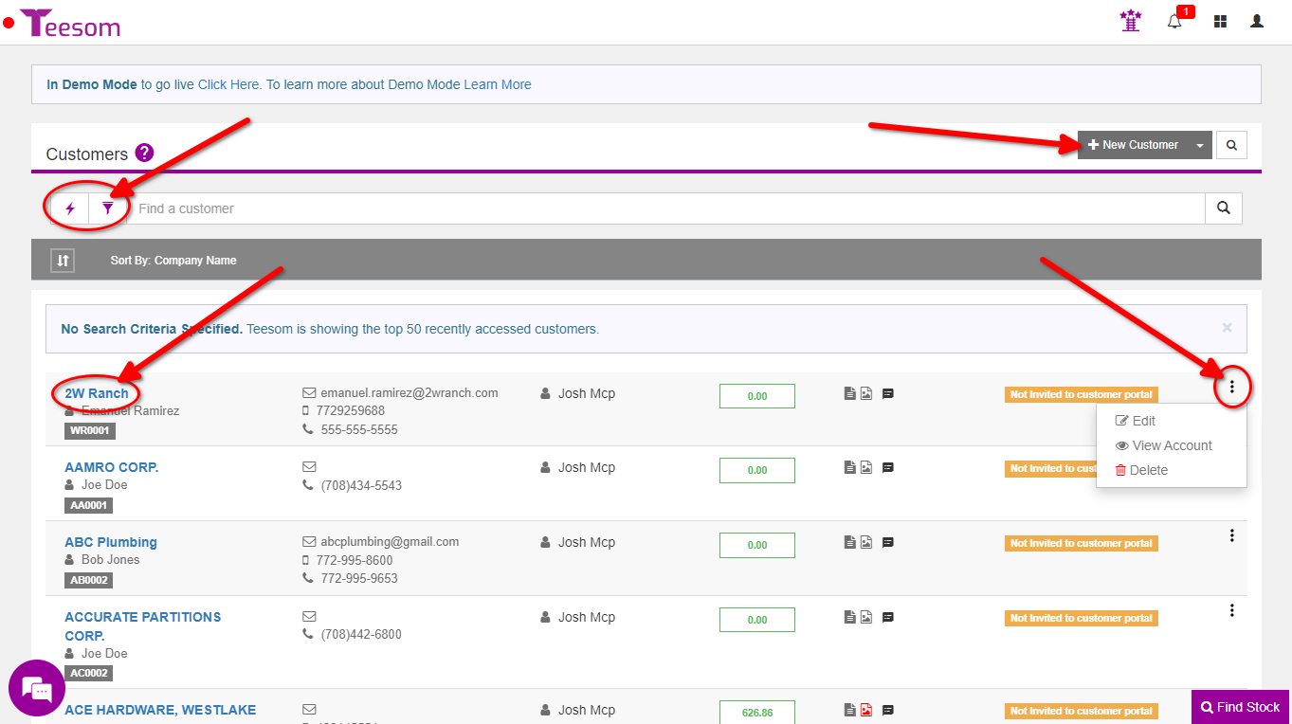
Task: Open the castle icon in header
Action: coord(1130,20)
